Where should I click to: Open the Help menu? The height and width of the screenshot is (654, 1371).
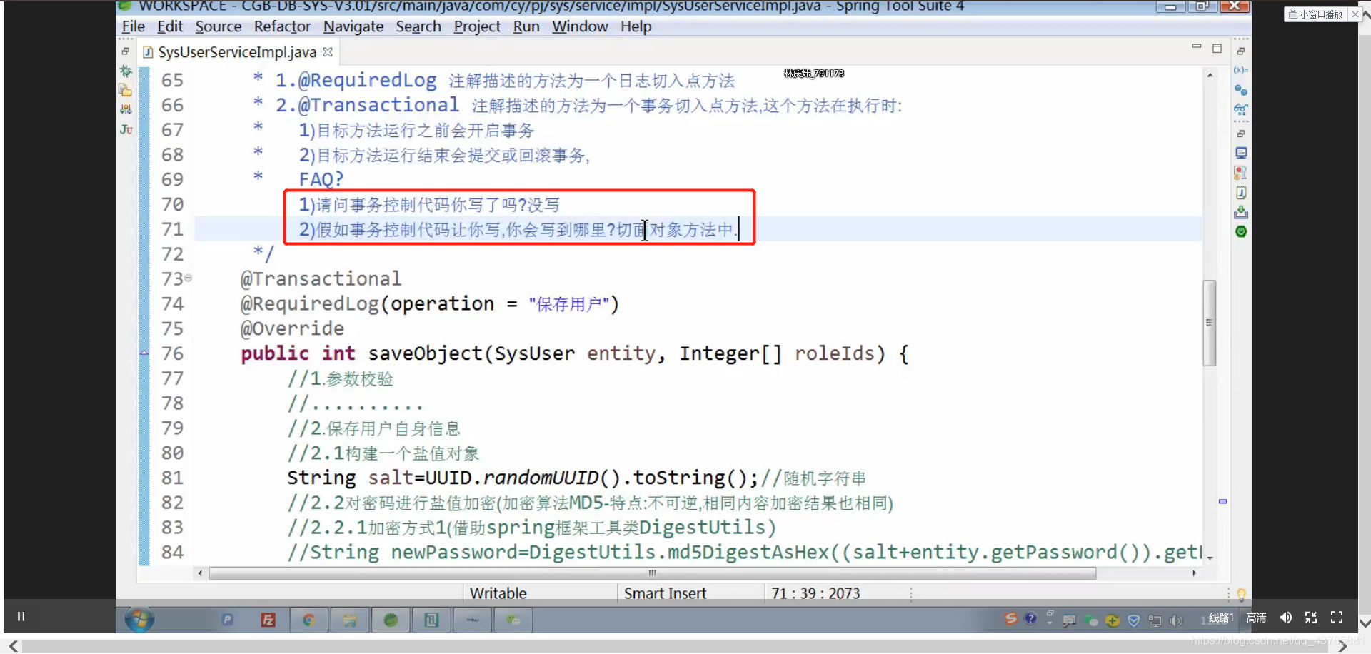[636, 26]
